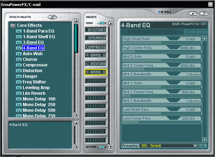This screenshot has width=215, height=157.
Task: Click the effects palette scrollbar thumb
Action: (76, 39)
